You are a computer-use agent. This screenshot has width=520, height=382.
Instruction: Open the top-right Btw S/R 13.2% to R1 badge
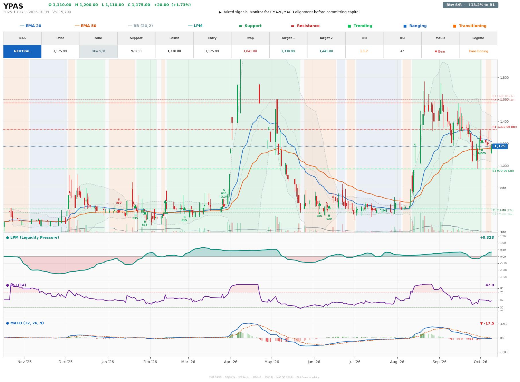point(470,5)
